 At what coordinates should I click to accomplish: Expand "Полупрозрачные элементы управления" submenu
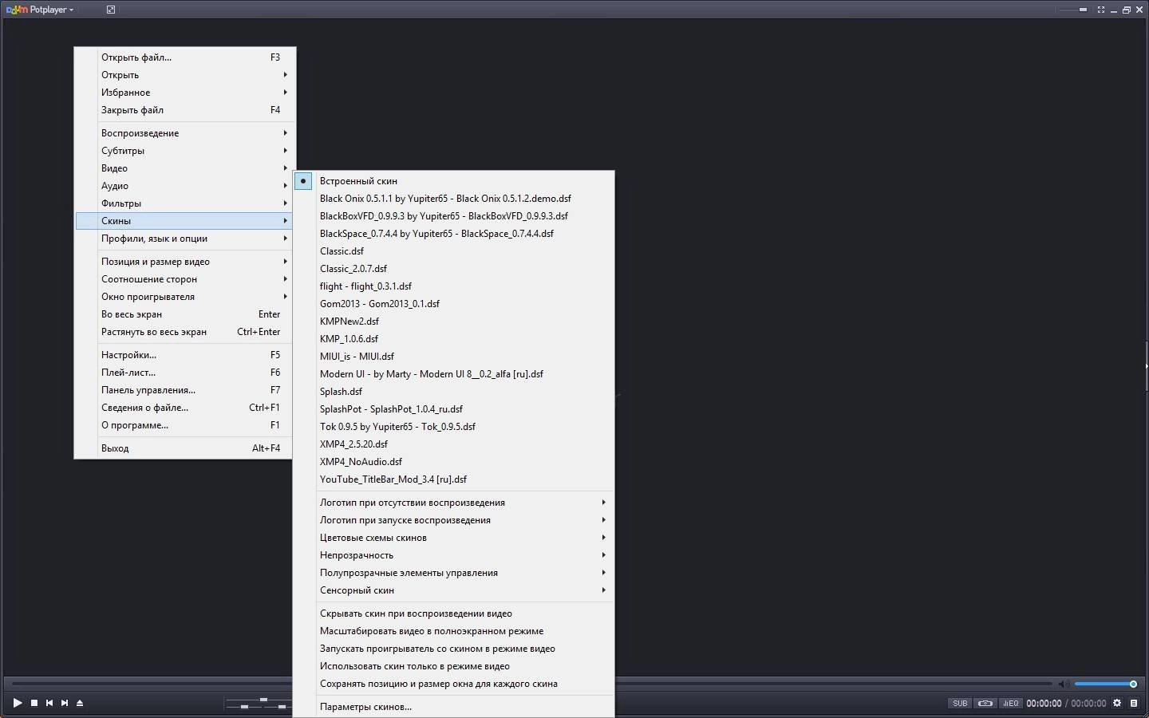[454, 573]
